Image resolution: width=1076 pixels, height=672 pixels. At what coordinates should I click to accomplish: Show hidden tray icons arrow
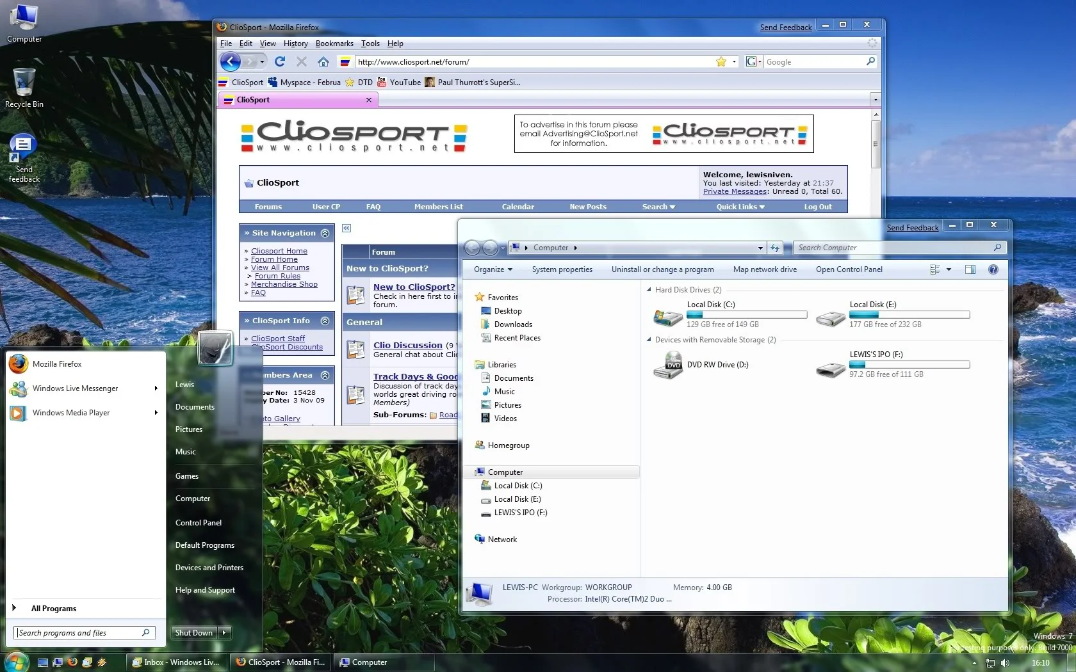(x=974, y=664)
